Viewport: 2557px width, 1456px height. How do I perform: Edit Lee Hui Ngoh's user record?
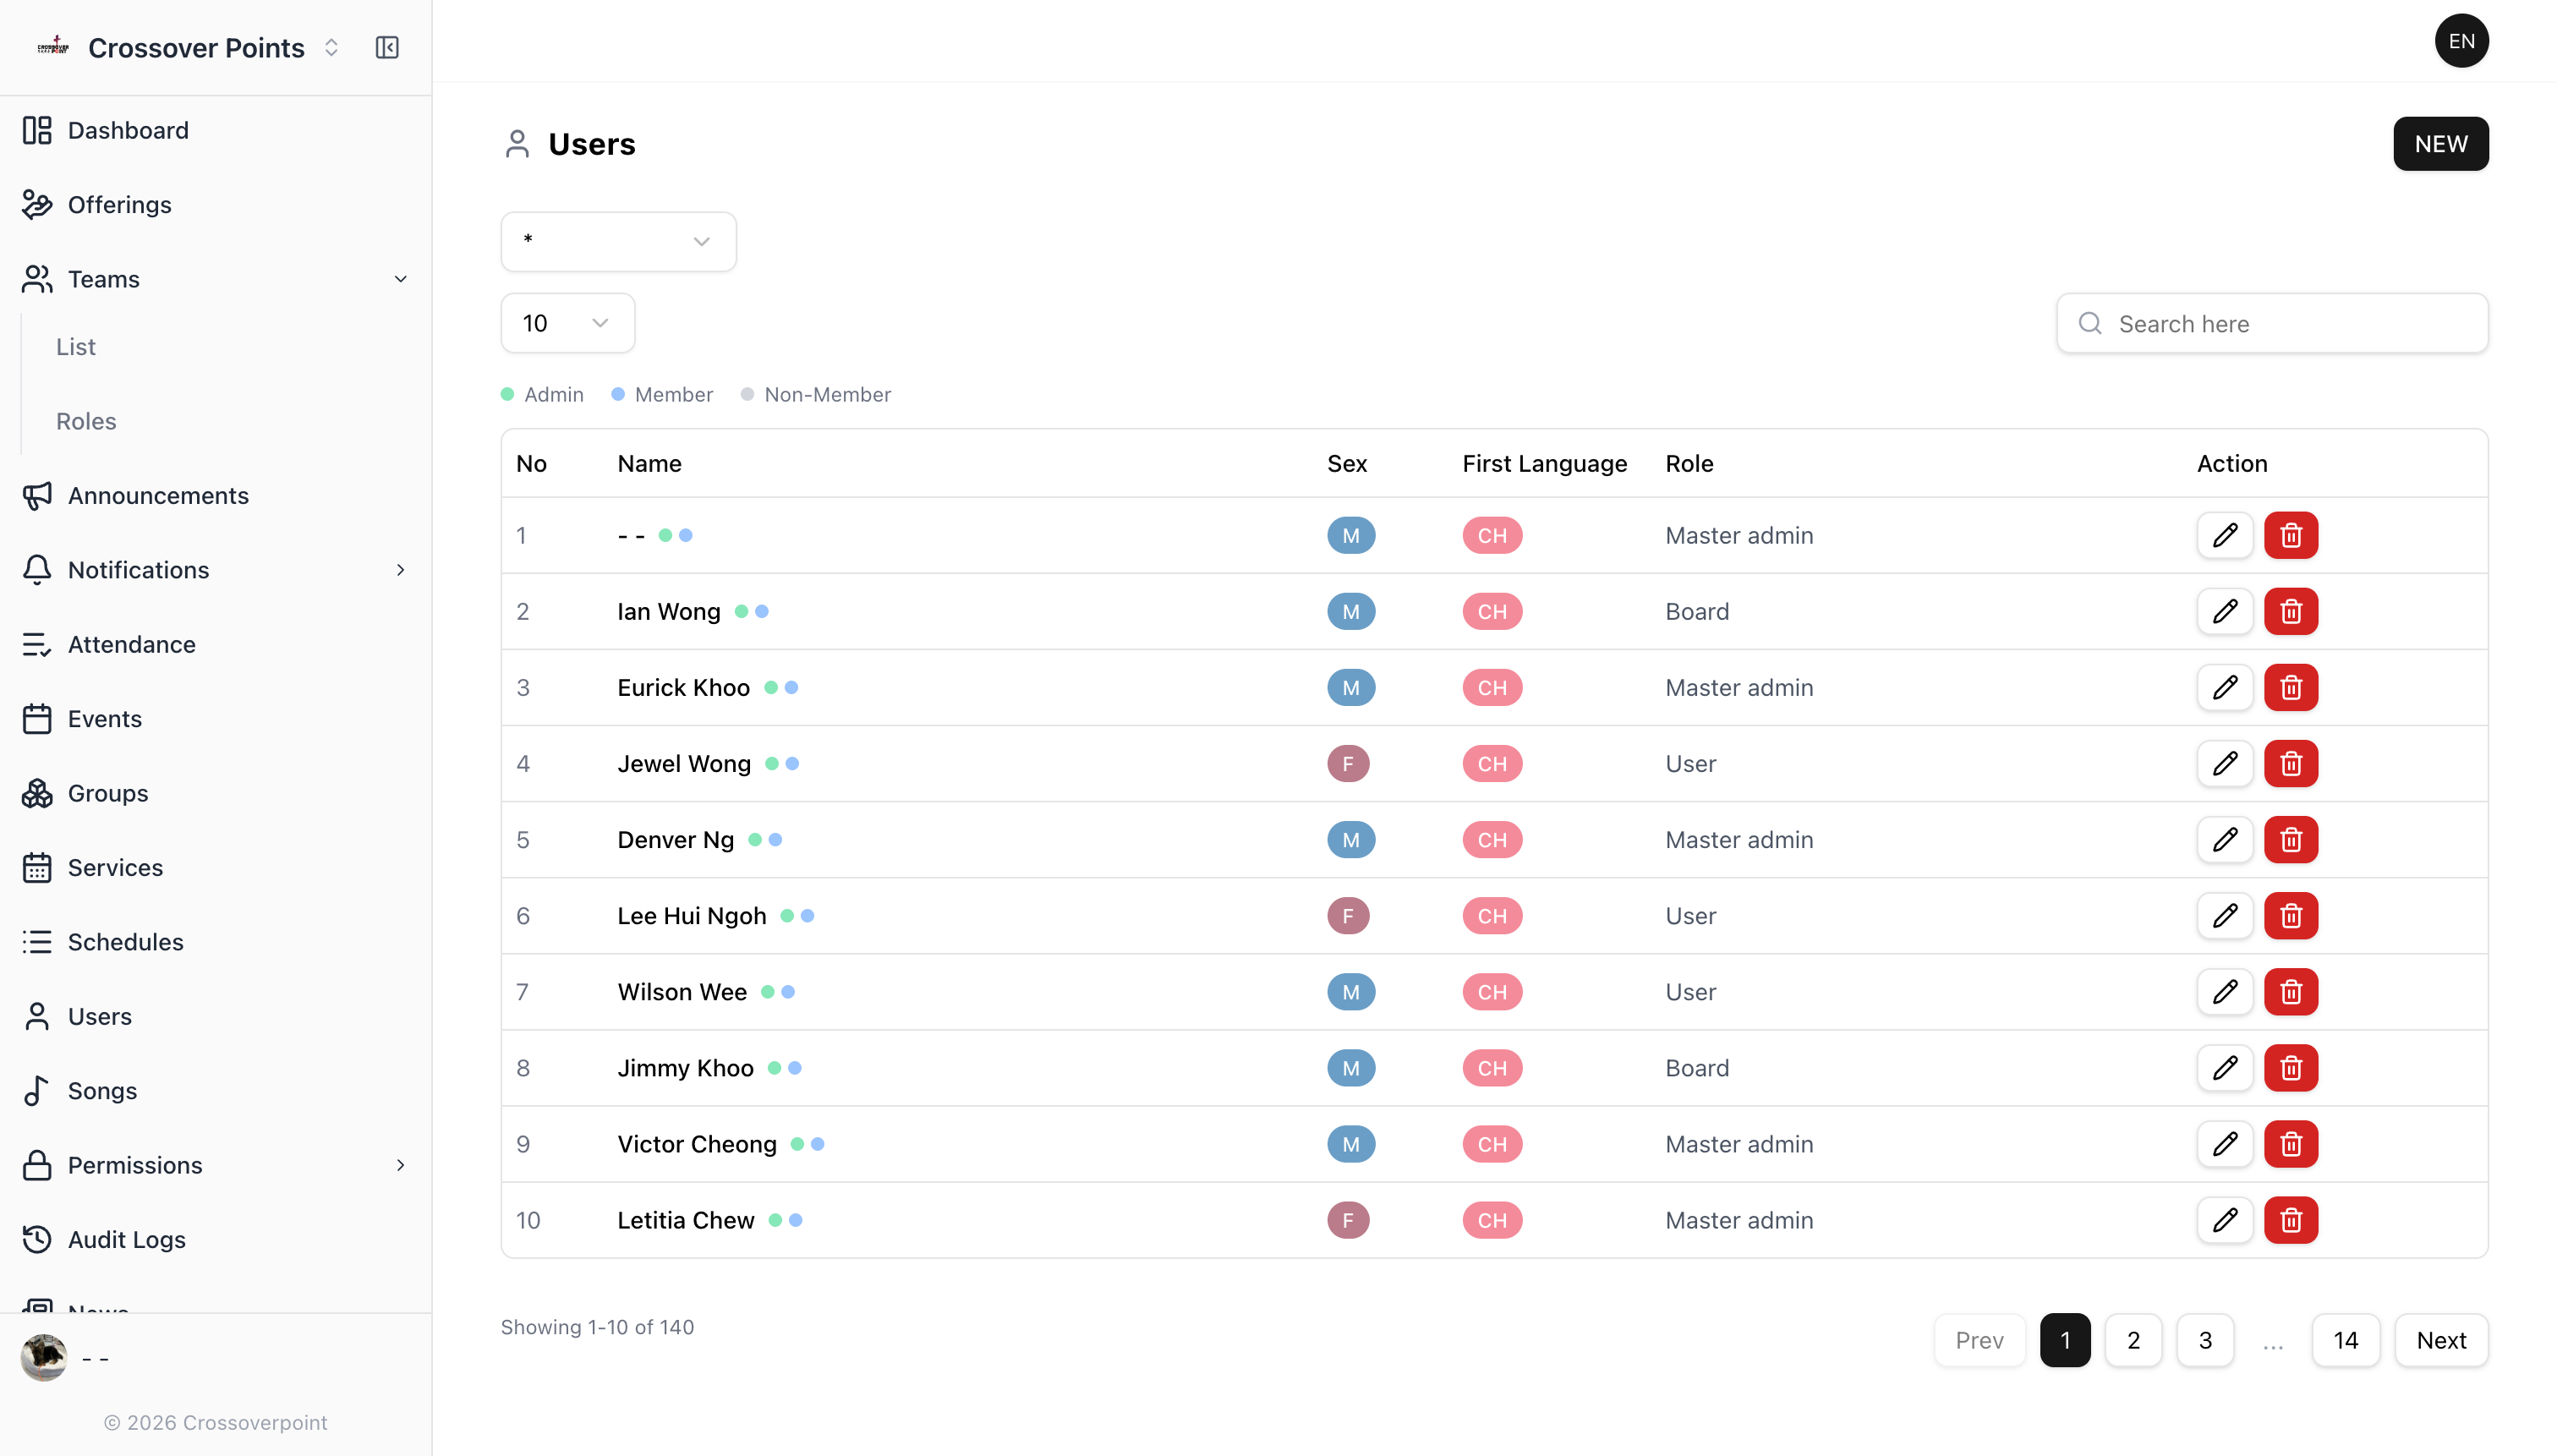(2224, 915)
